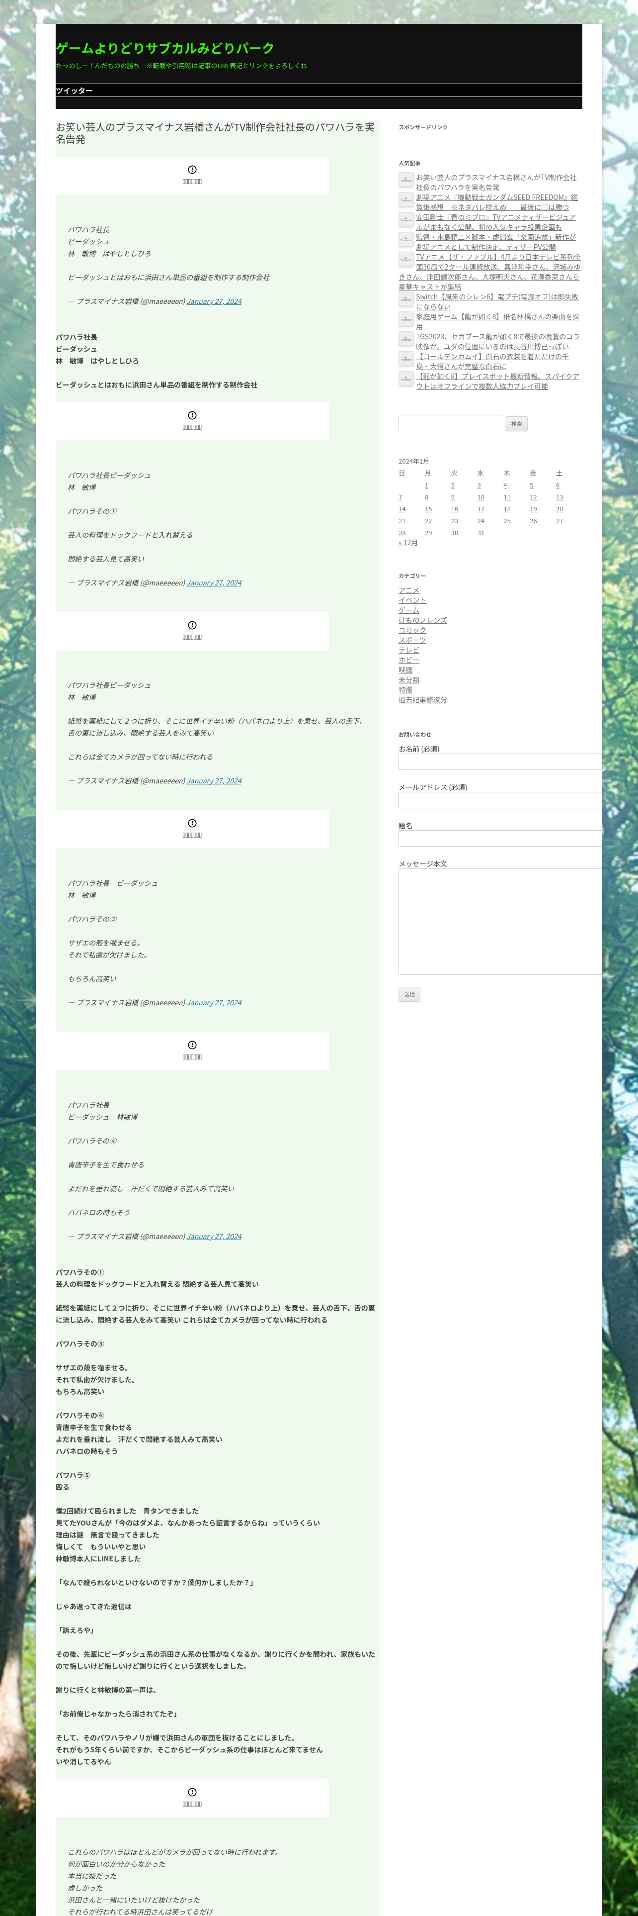This screenshot has width=638, height=1916.
Task: Open the TGS2023 セガブース article link
Action: click(x=497, y=342)
